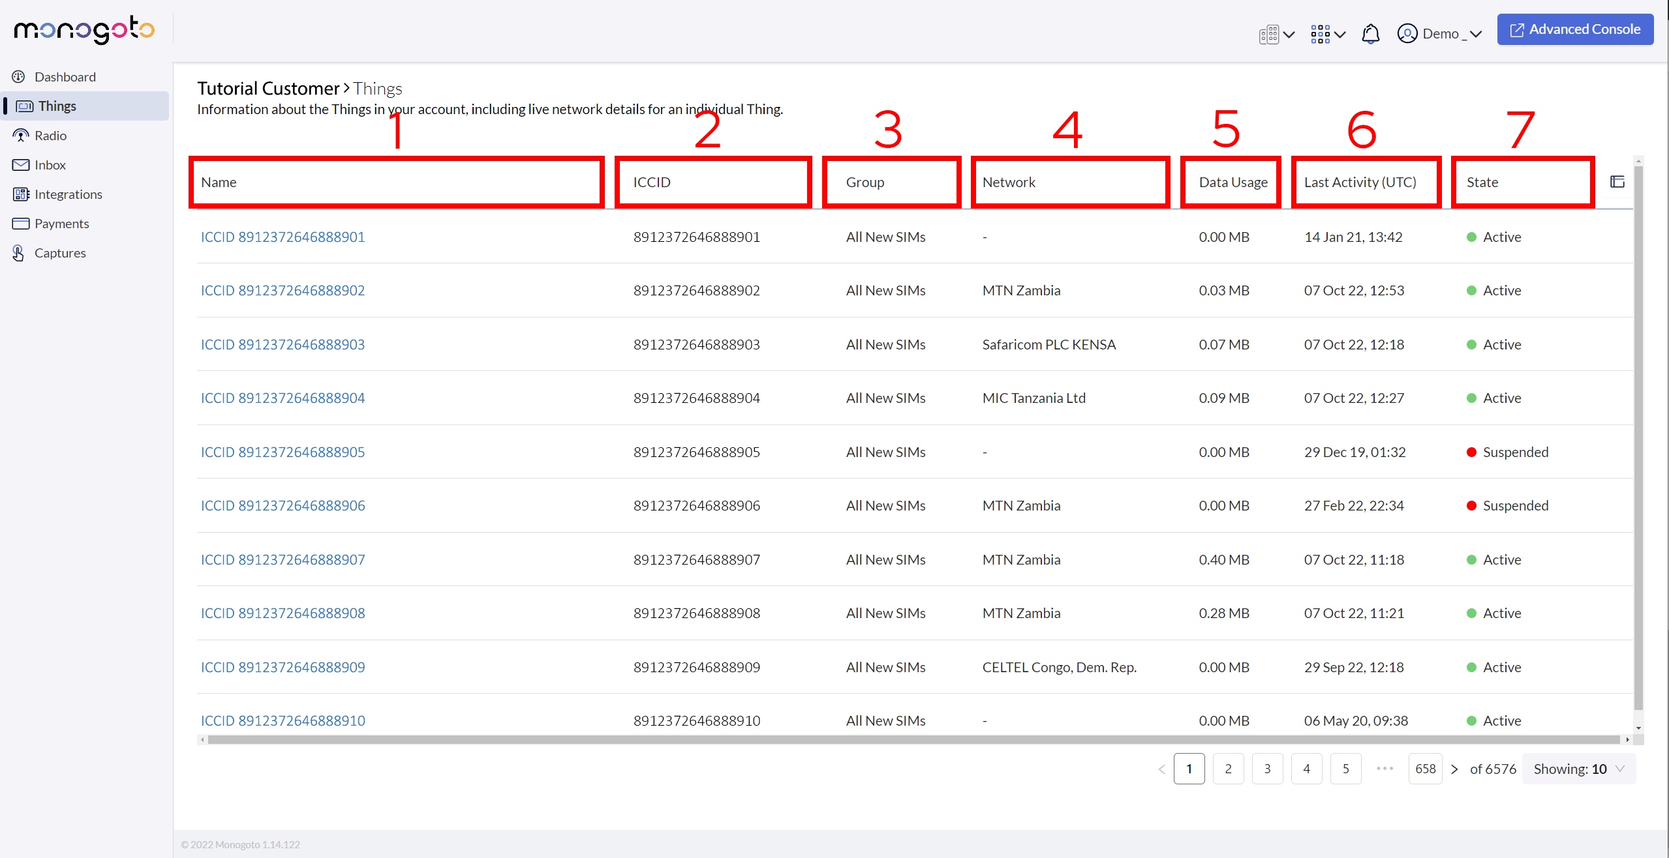Open Thing ICCID 8912372646888904

283,398
